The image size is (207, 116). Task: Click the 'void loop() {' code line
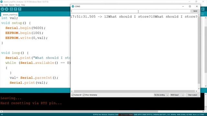coord(15,53)
